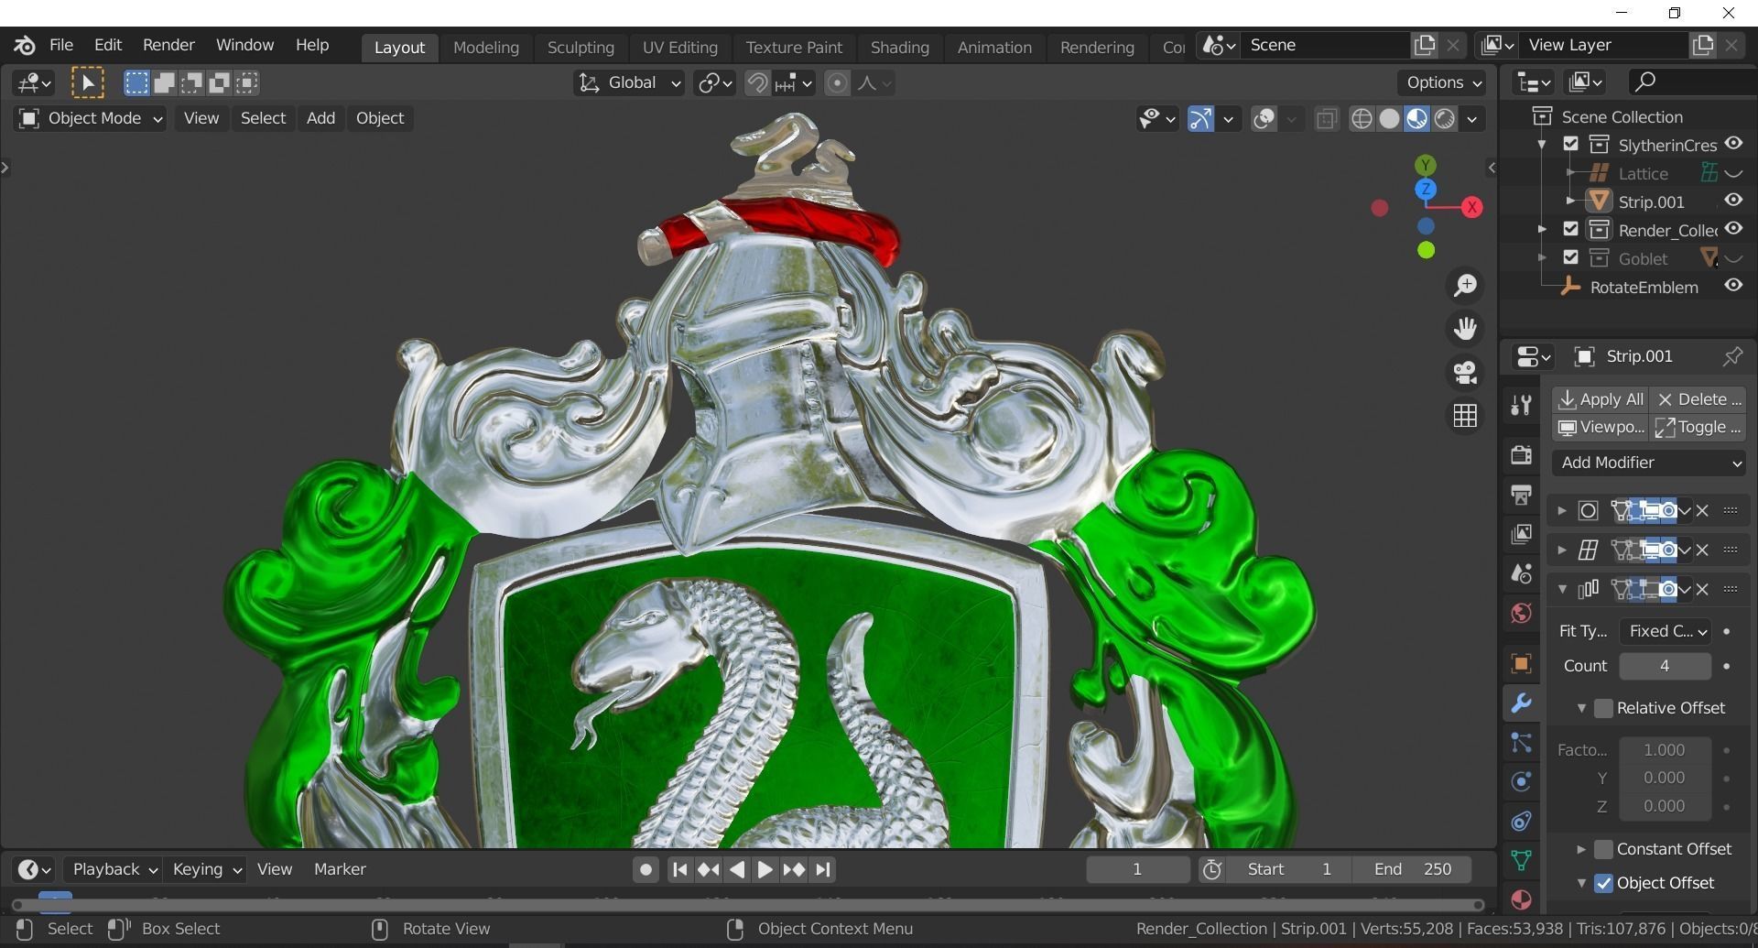Open Tool properties tab
The height and width of the screenshot is (948, 1758).
click(1521, 405)
